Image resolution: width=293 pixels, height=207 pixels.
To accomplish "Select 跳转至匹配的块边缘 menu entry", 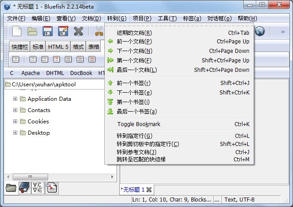I will pos(179,160).
